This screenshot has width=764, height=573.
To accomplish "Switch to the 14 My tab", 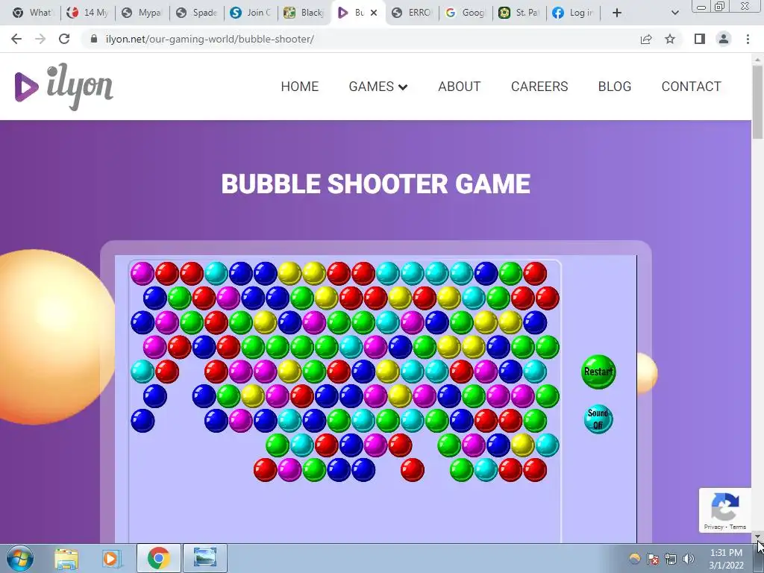I will [x=88, y=13].
